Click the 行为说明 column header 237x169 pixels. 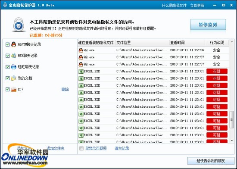click(x=217, y=43)
